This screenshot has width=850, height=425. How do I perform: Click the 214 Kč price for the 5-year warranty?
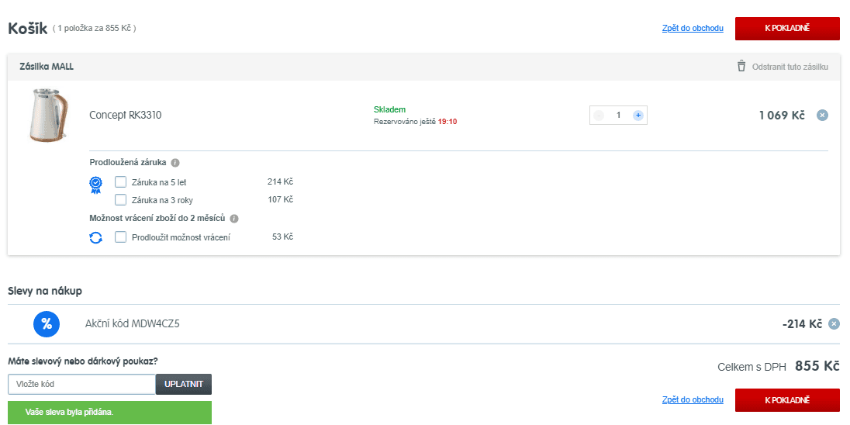click(x=280, y=181)
